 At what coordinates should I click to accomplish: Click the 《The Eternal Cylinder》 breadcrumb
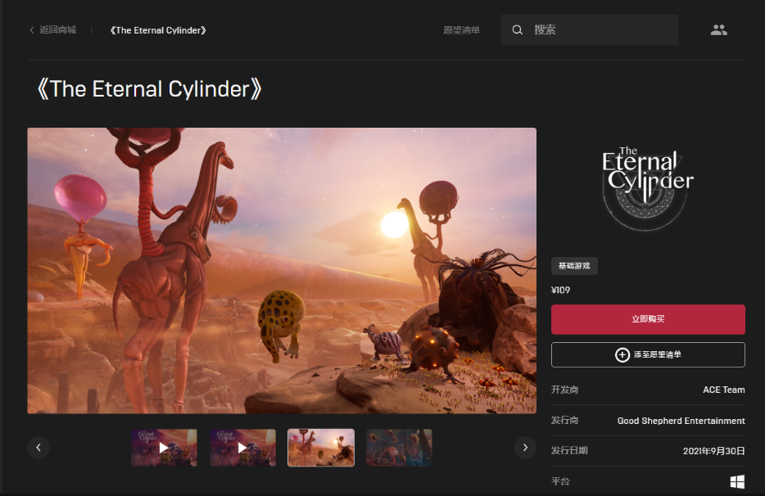click(x=158, y=30)
